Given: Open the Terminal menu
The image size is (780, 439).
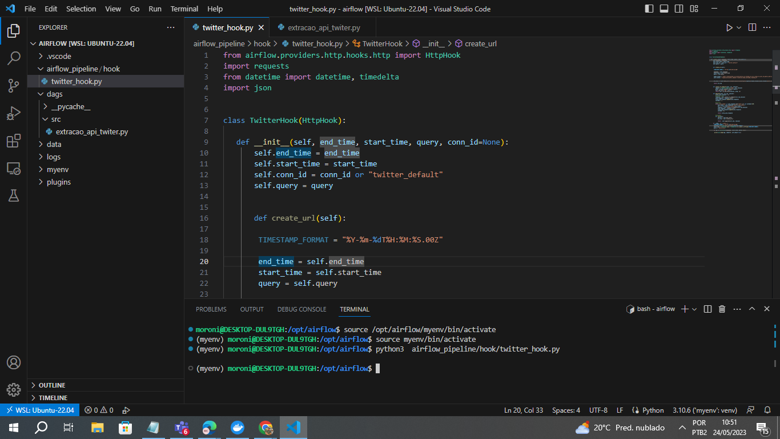Looking at the screenshot, I should pos(184,9).
